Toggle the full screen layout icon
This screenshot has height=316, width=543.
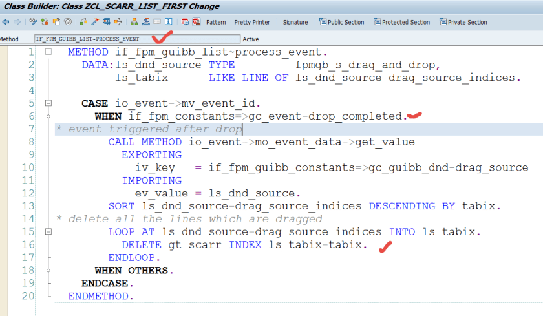click(x=157, y=22)
